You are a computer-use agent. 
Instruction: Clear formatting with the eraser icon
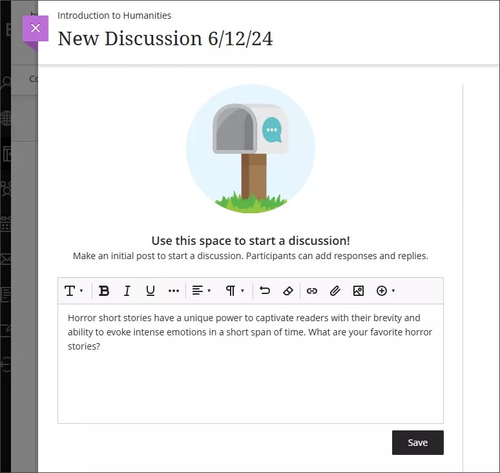click(288, 291)
